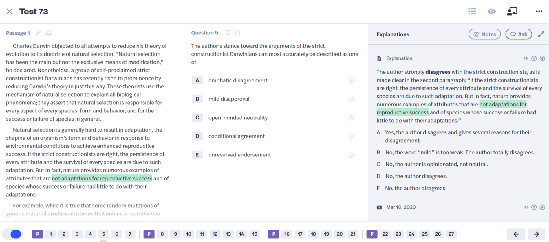Jump to question 3
This screenshot has width=549, height=242.
pos(77,234)
